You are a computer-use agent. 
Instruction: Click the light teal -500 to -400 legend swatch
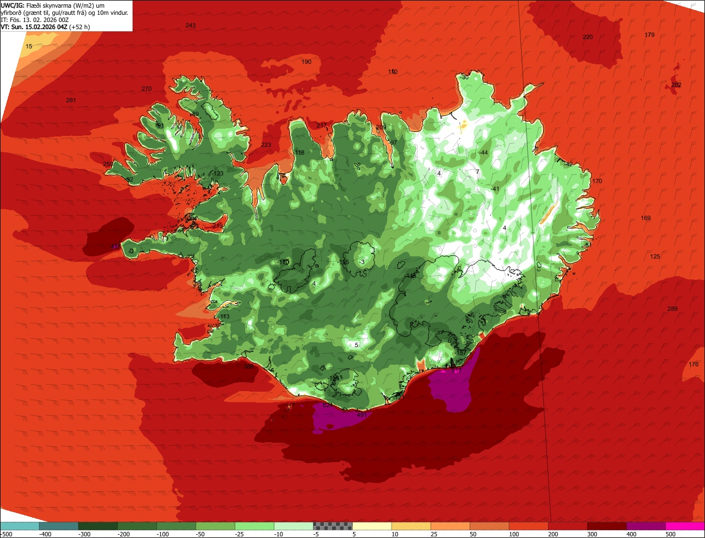(x=19, y=526)
